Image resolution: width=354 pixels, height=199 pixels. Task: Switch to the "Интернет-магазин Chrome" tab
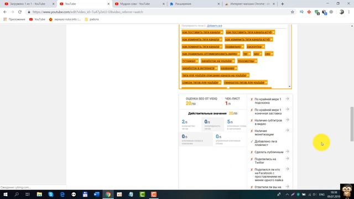250,4
